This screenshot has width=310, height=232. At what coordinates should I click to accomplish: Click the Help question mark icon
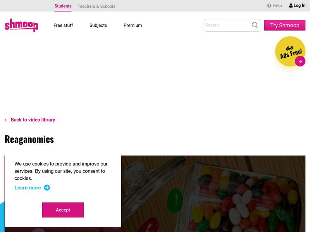(x=269, y=6)
